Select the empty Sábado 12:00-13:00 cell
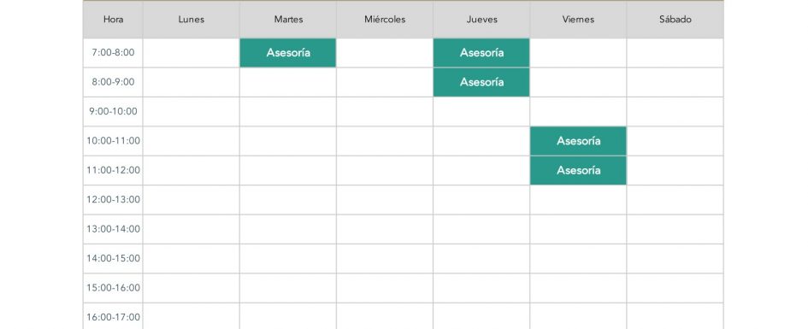 coord(675,200)
